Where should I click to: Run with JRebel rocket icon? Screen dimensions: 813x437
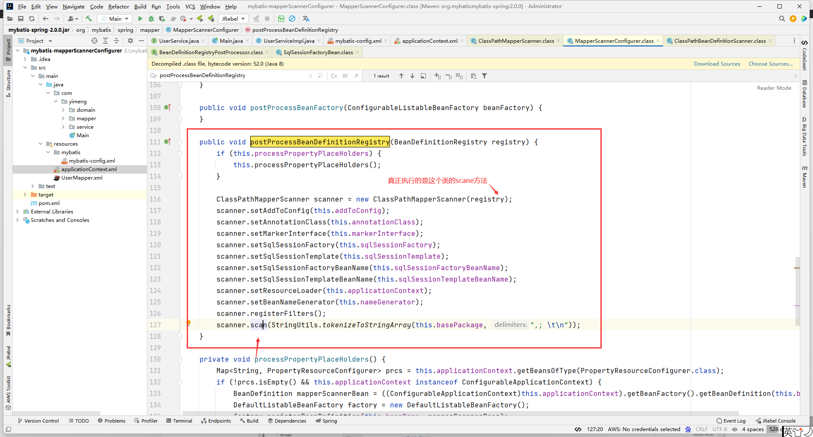point(199,19)
